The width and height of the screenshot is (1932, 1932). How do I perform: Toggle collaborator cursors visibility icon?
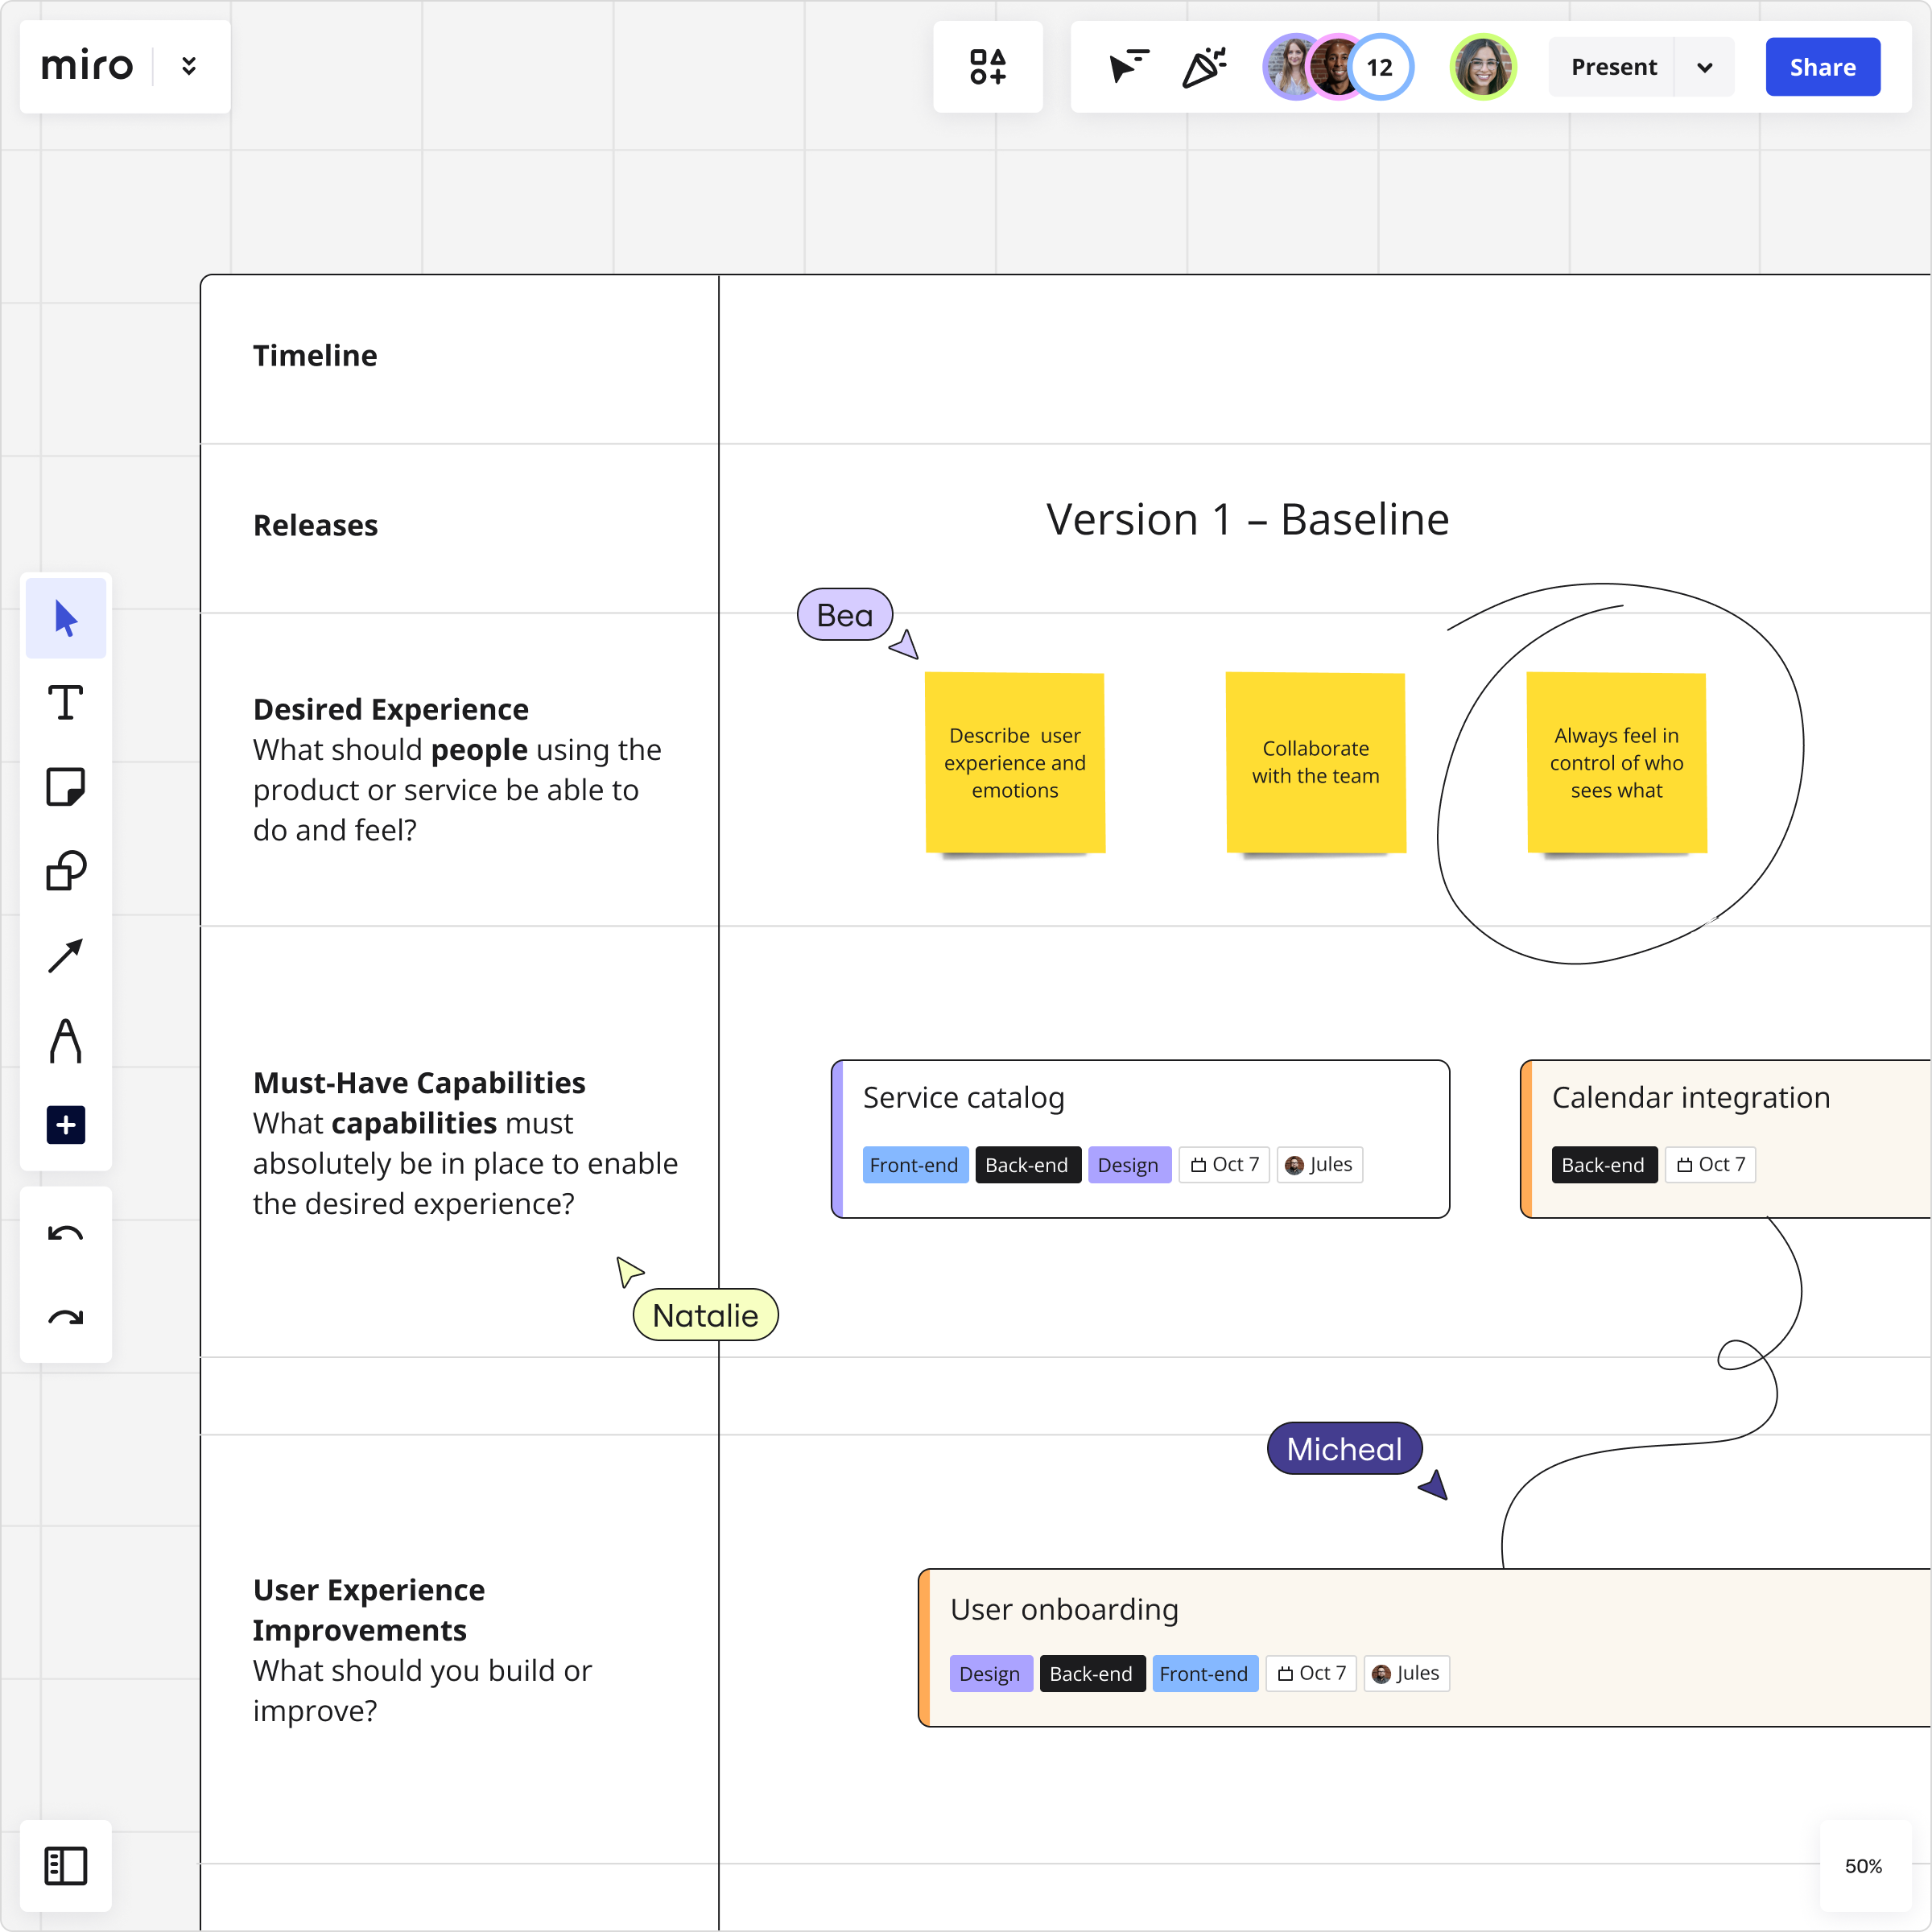click(1129, 67)
